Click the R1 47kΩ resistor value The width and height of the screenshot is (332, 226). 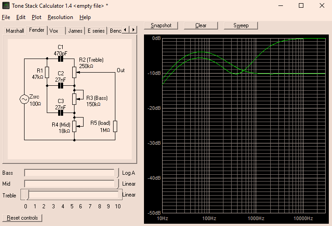(x=38, y=77)
